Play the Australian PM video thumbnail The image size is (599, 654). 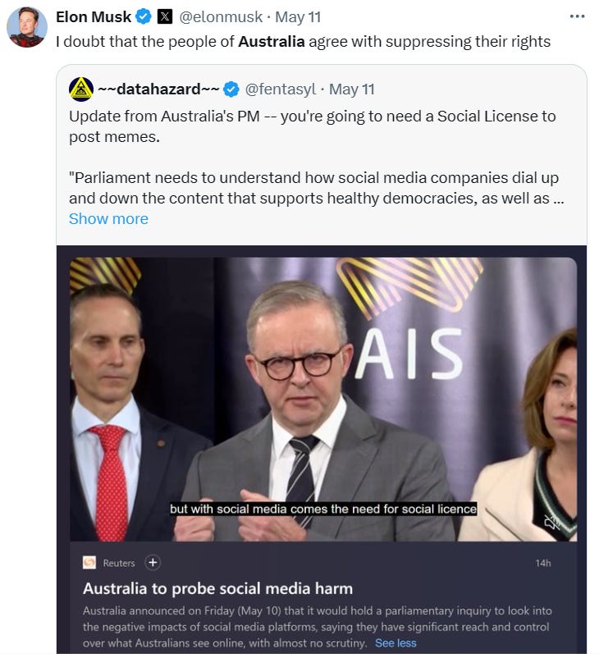point(323,399)
